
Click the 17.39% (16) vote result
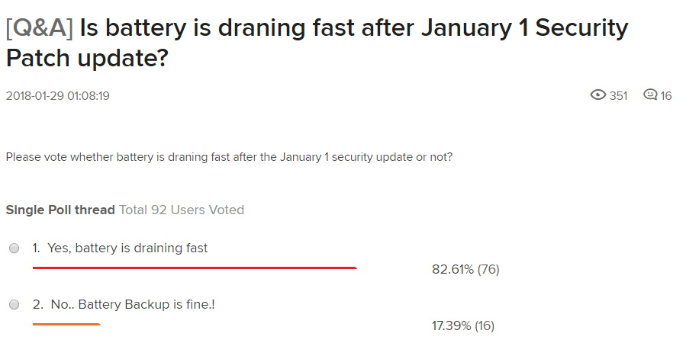click(x=463, y=325)
